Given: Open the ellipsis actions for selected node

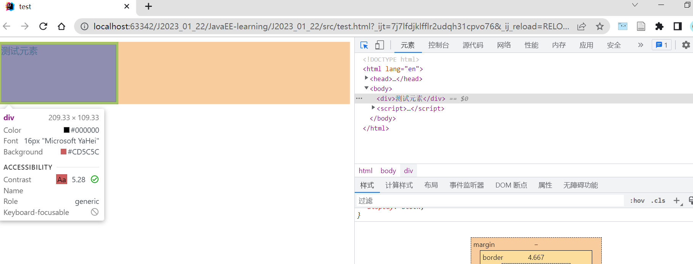Looking at the screenshot, I should tap(359, 99).
